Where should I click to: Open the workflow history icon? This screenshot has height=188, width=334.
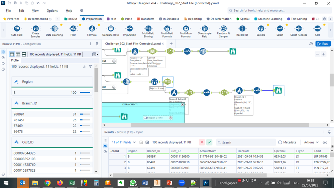(x=311, y=44)
